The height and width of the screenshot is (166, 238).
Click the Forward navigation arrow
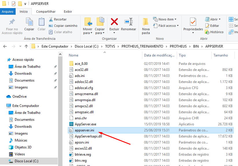(14, 46)
